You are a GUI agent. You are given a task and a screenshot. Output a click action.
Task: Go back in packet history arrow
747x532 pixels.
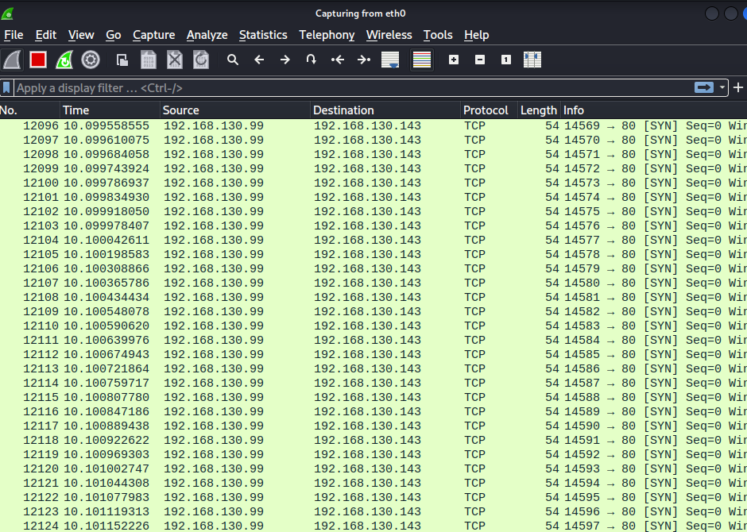coord(259,60)
